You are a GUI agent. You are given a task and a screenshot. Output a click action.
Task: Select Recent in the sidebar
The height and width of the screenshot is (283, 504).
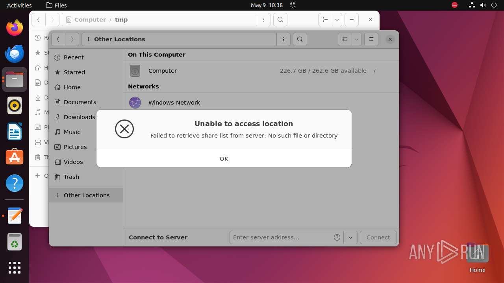tap(86, 57)
